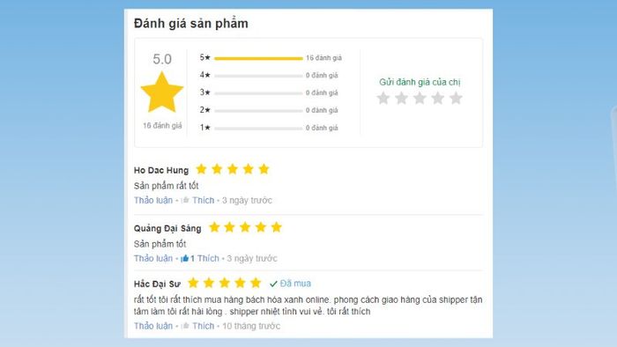
Task: Rate three stars under Gửi đánh giá
Action: pyautogui.click(x=420, y=99)
